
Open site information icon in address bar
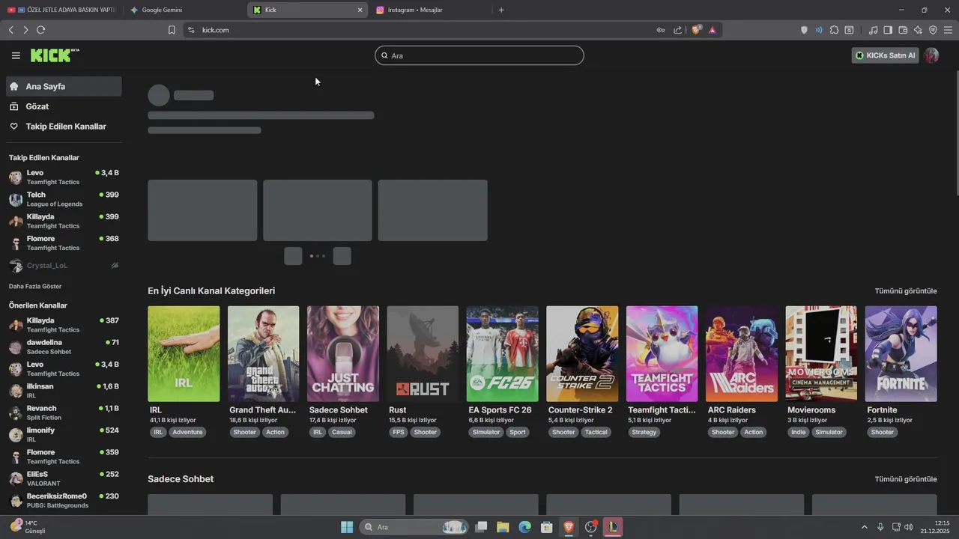(191, 30)
